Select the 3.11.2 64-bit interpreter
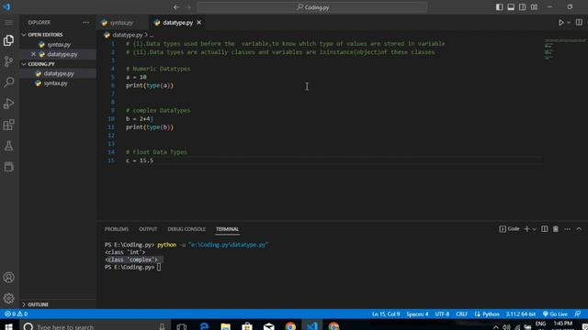Screen dimensions: 588x330 pyautogui.click(x=521, y=313)
